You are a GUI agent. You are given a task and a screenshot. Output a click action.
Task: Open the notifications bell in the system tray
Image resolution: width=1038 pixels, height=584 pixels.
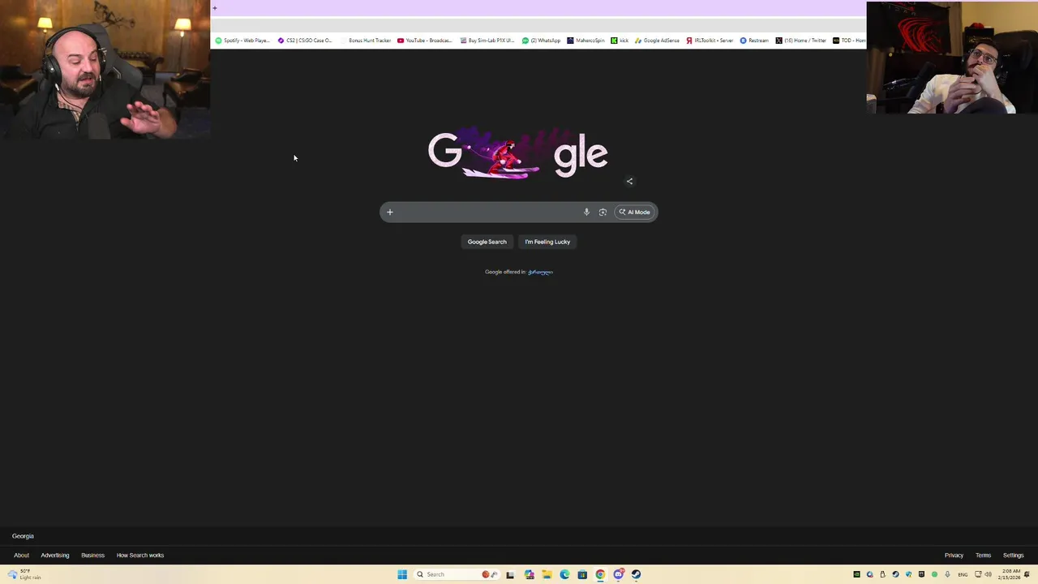click(1027, 574)
